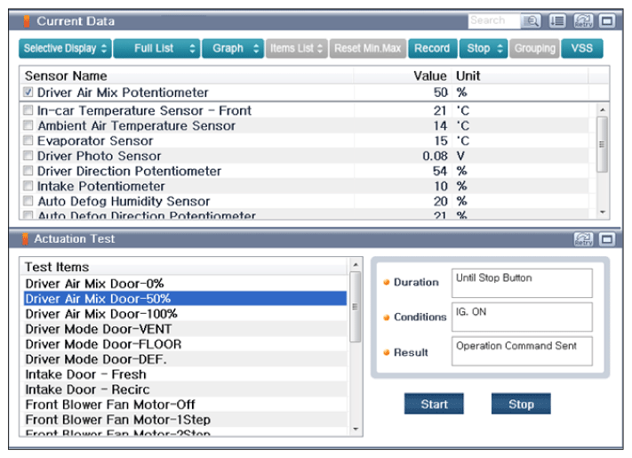632x458 pixels.
Task: Click the Sensor Name column header
Action: click(x=187, y=76)
